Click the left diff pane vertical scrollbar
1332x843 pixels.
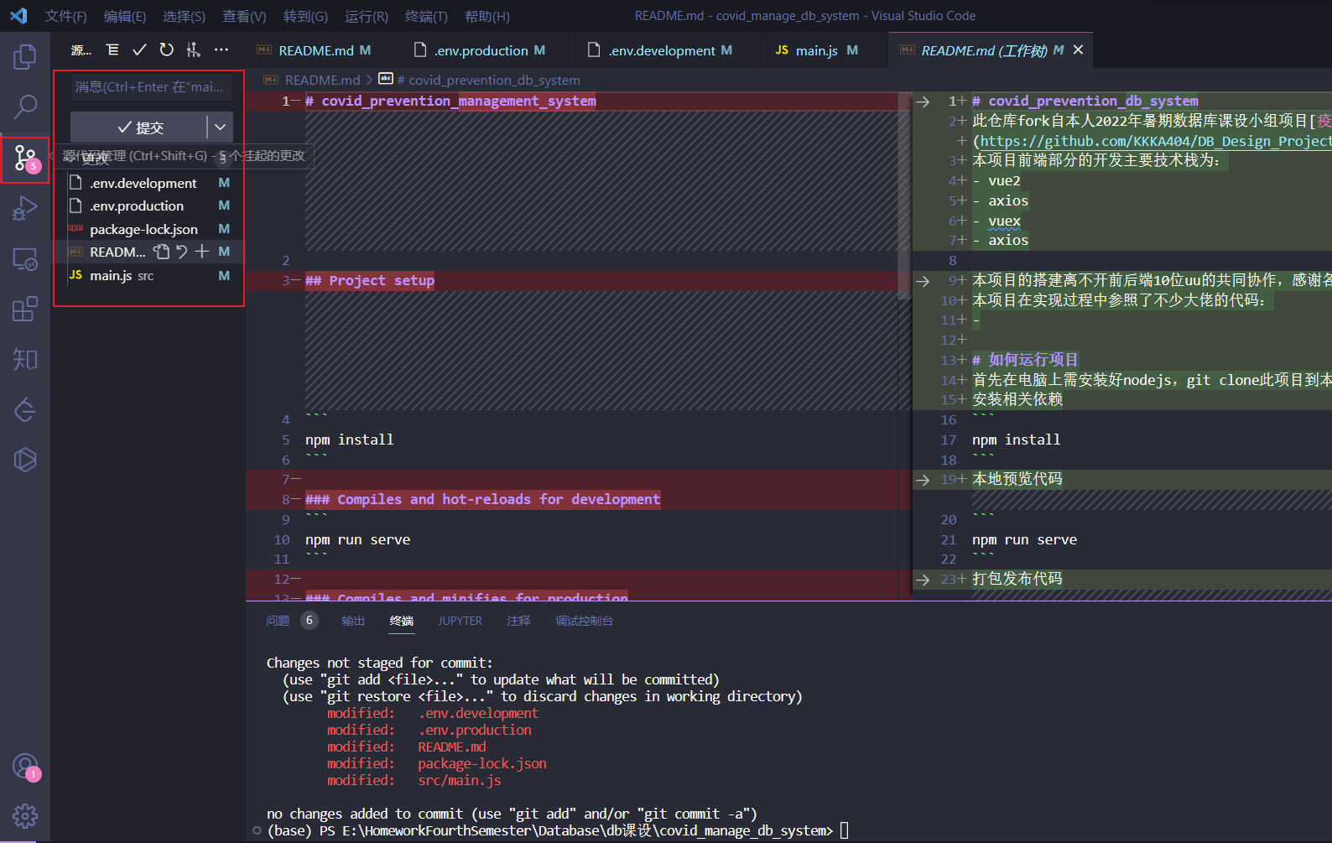(904, 195)
